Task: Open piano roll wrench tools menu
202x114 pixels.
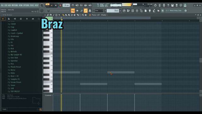Action: [48, 15]
